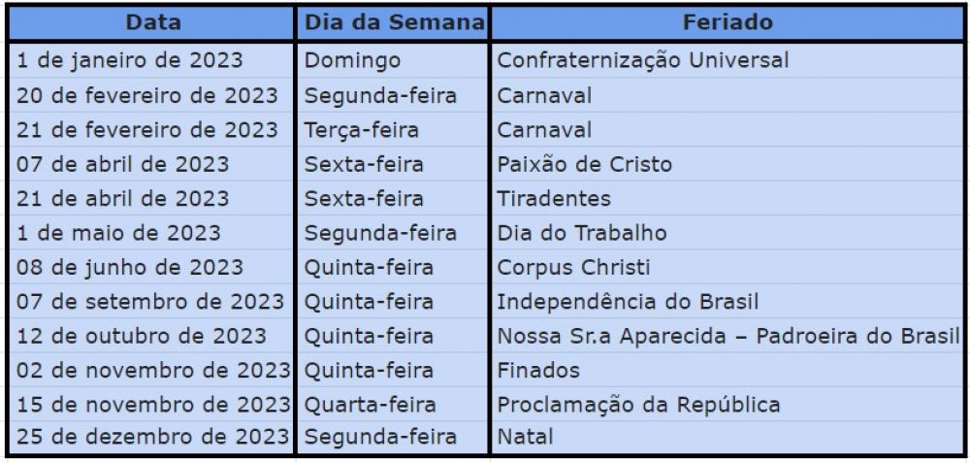Select the "Domingo" weekday cell
The image size is (970, 463).
coord(351,59)
